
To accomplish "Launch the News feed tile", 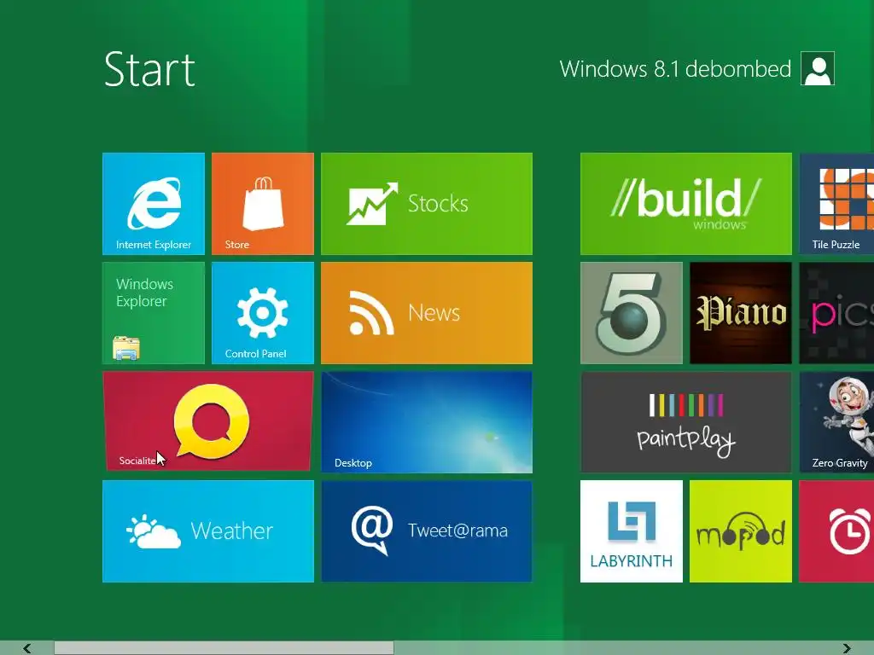I will pos(427,313).
